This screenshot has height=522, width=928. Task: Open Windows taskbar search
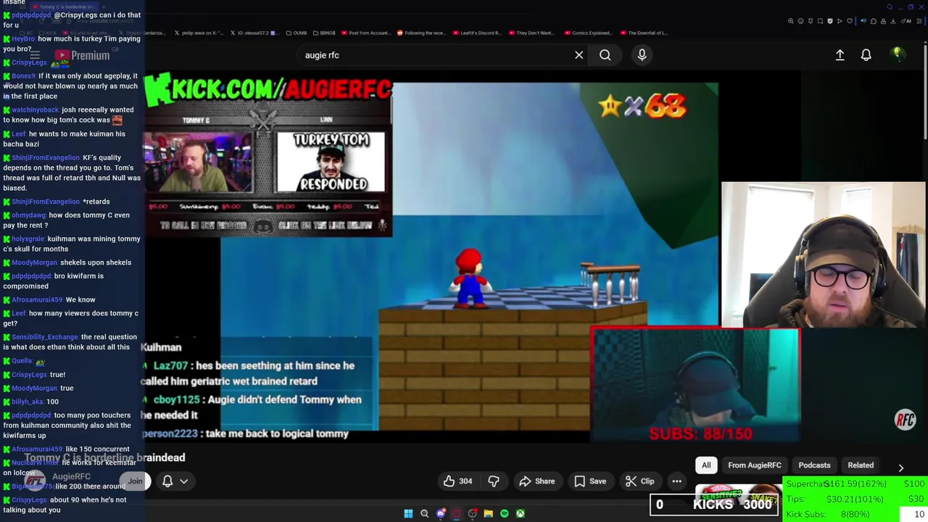point(424,513)
